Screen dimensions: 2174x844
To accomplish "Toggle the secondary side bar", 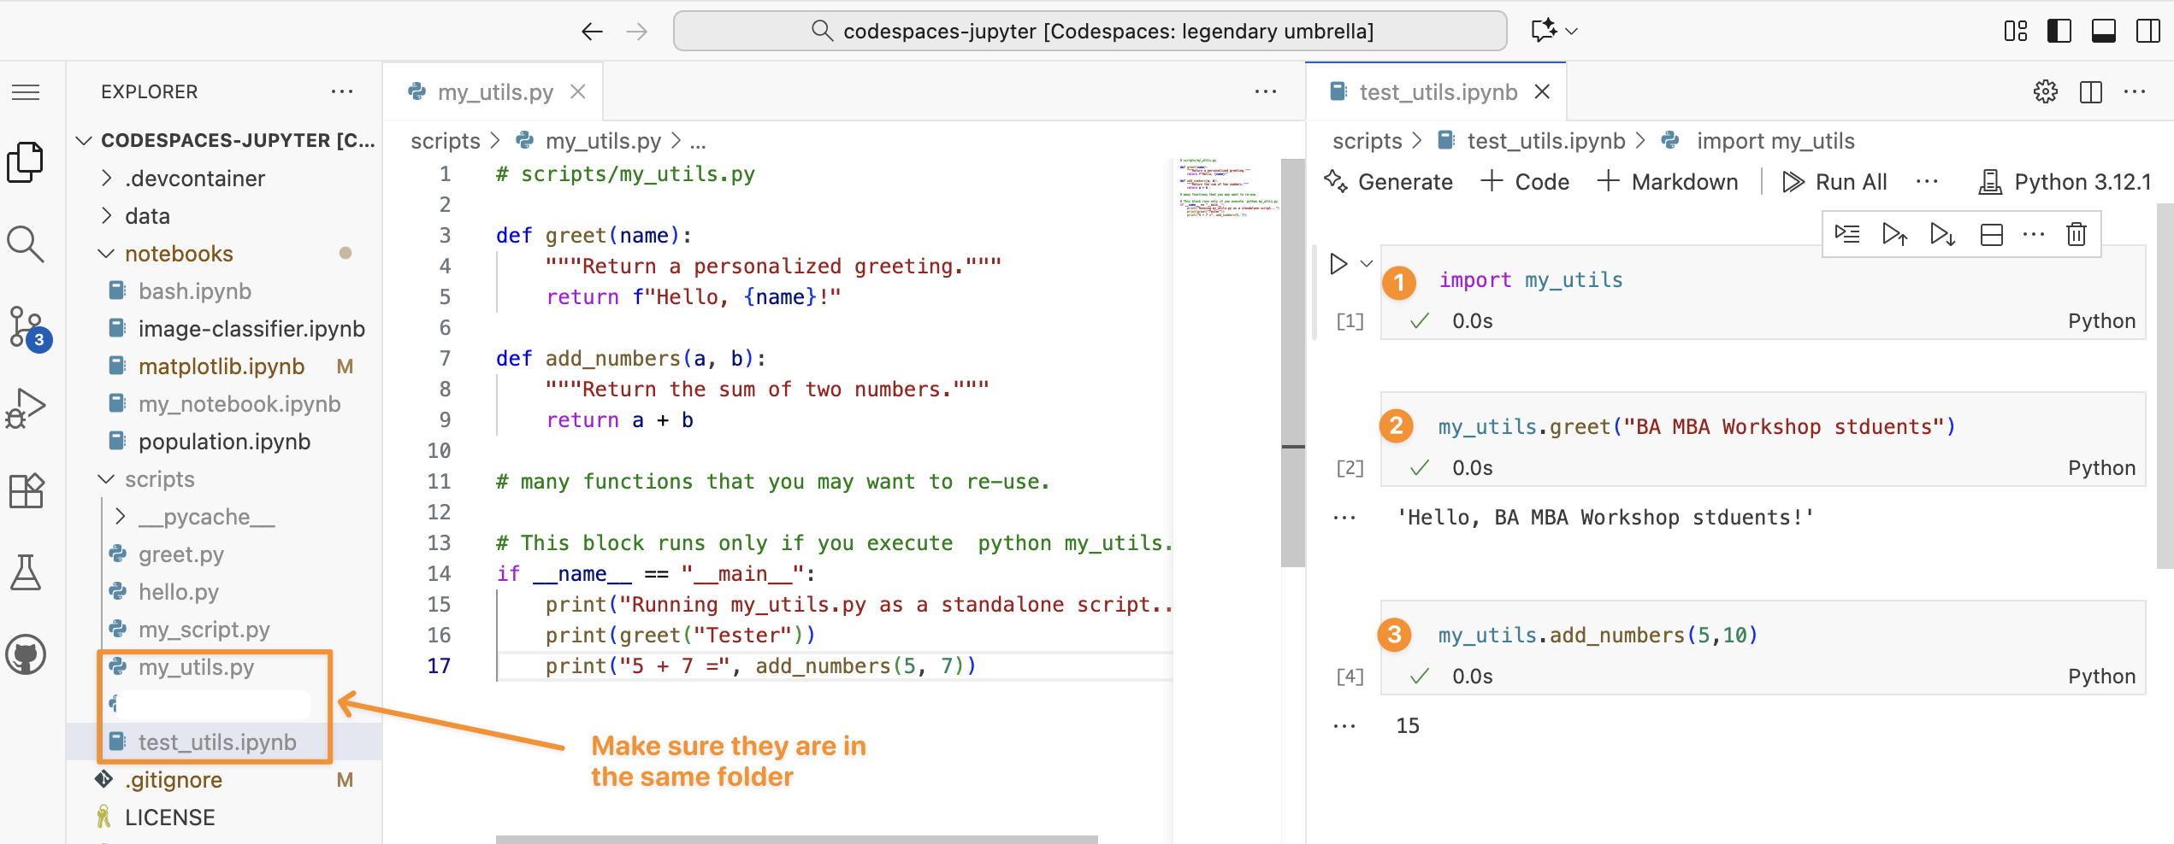I will pos(2147,32).
